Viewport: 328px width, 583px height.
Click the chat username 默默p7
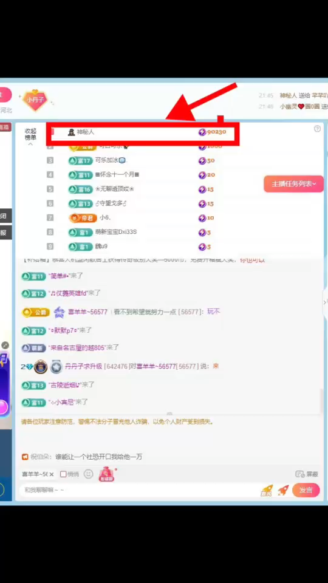(x=64, y=330)
